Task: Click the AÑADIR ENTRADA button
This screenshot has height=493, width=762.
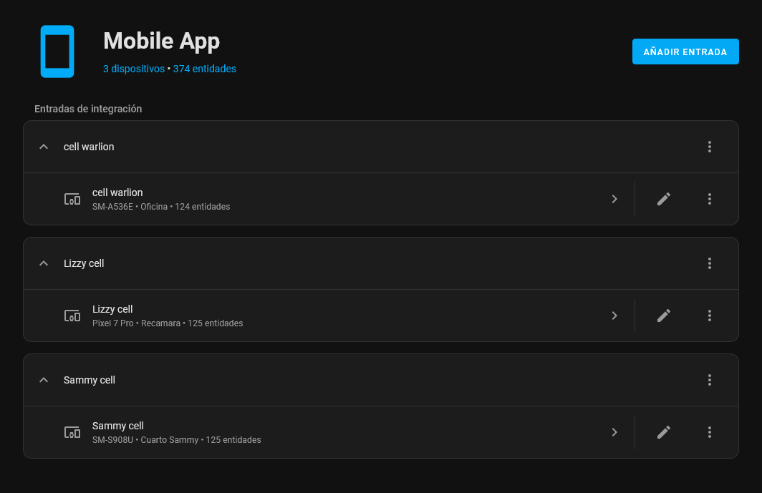Action: pos(685,52)
